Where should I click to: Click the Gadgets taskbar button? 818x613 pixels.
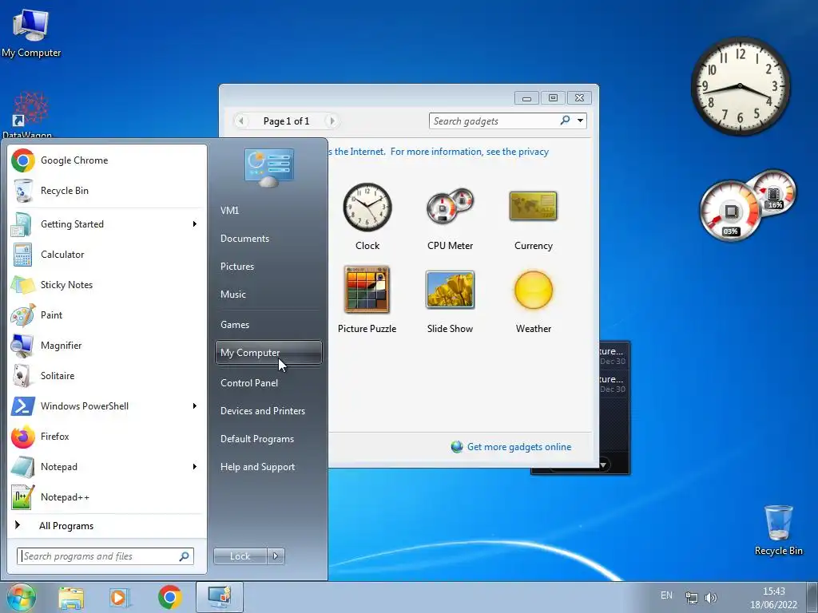pyautogui.click(x=220, y=597)
